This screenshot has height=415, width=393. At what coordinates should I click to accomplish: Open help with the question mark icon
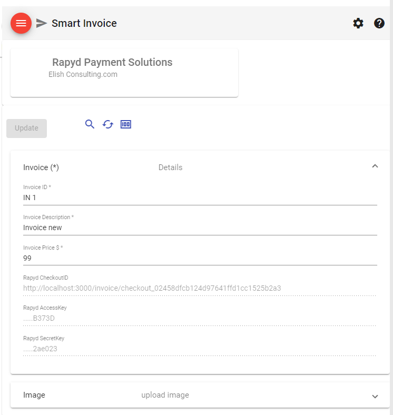pyautogui.click(x=379, y=23)
